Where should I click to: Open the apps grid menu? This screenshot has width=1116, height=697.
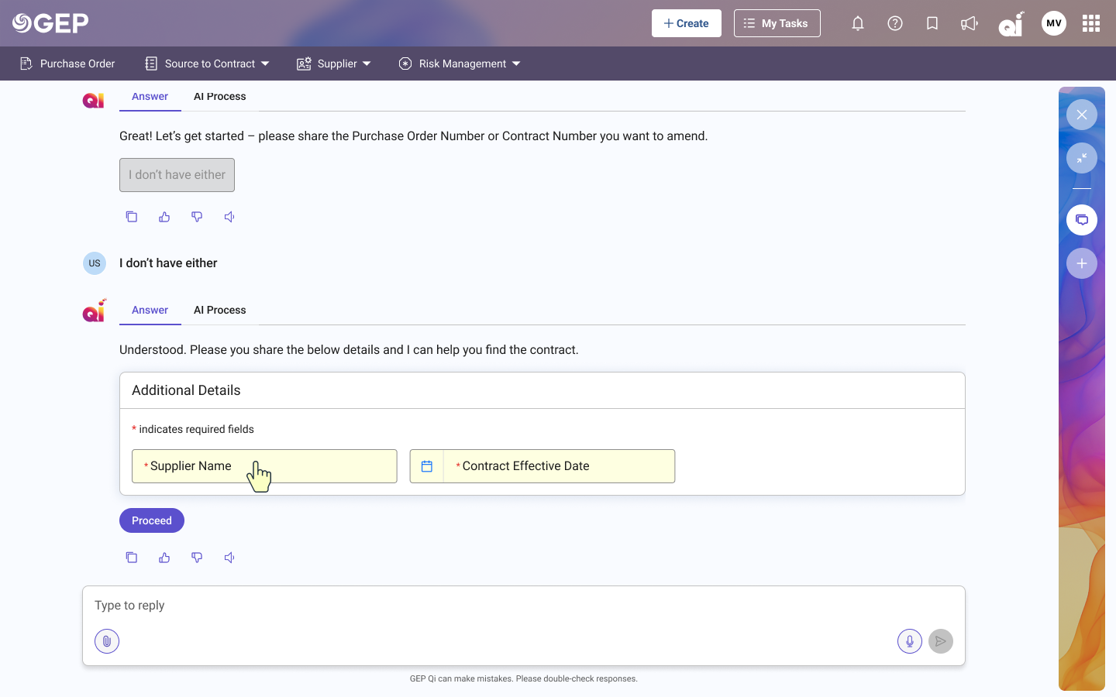point(1091,23)
